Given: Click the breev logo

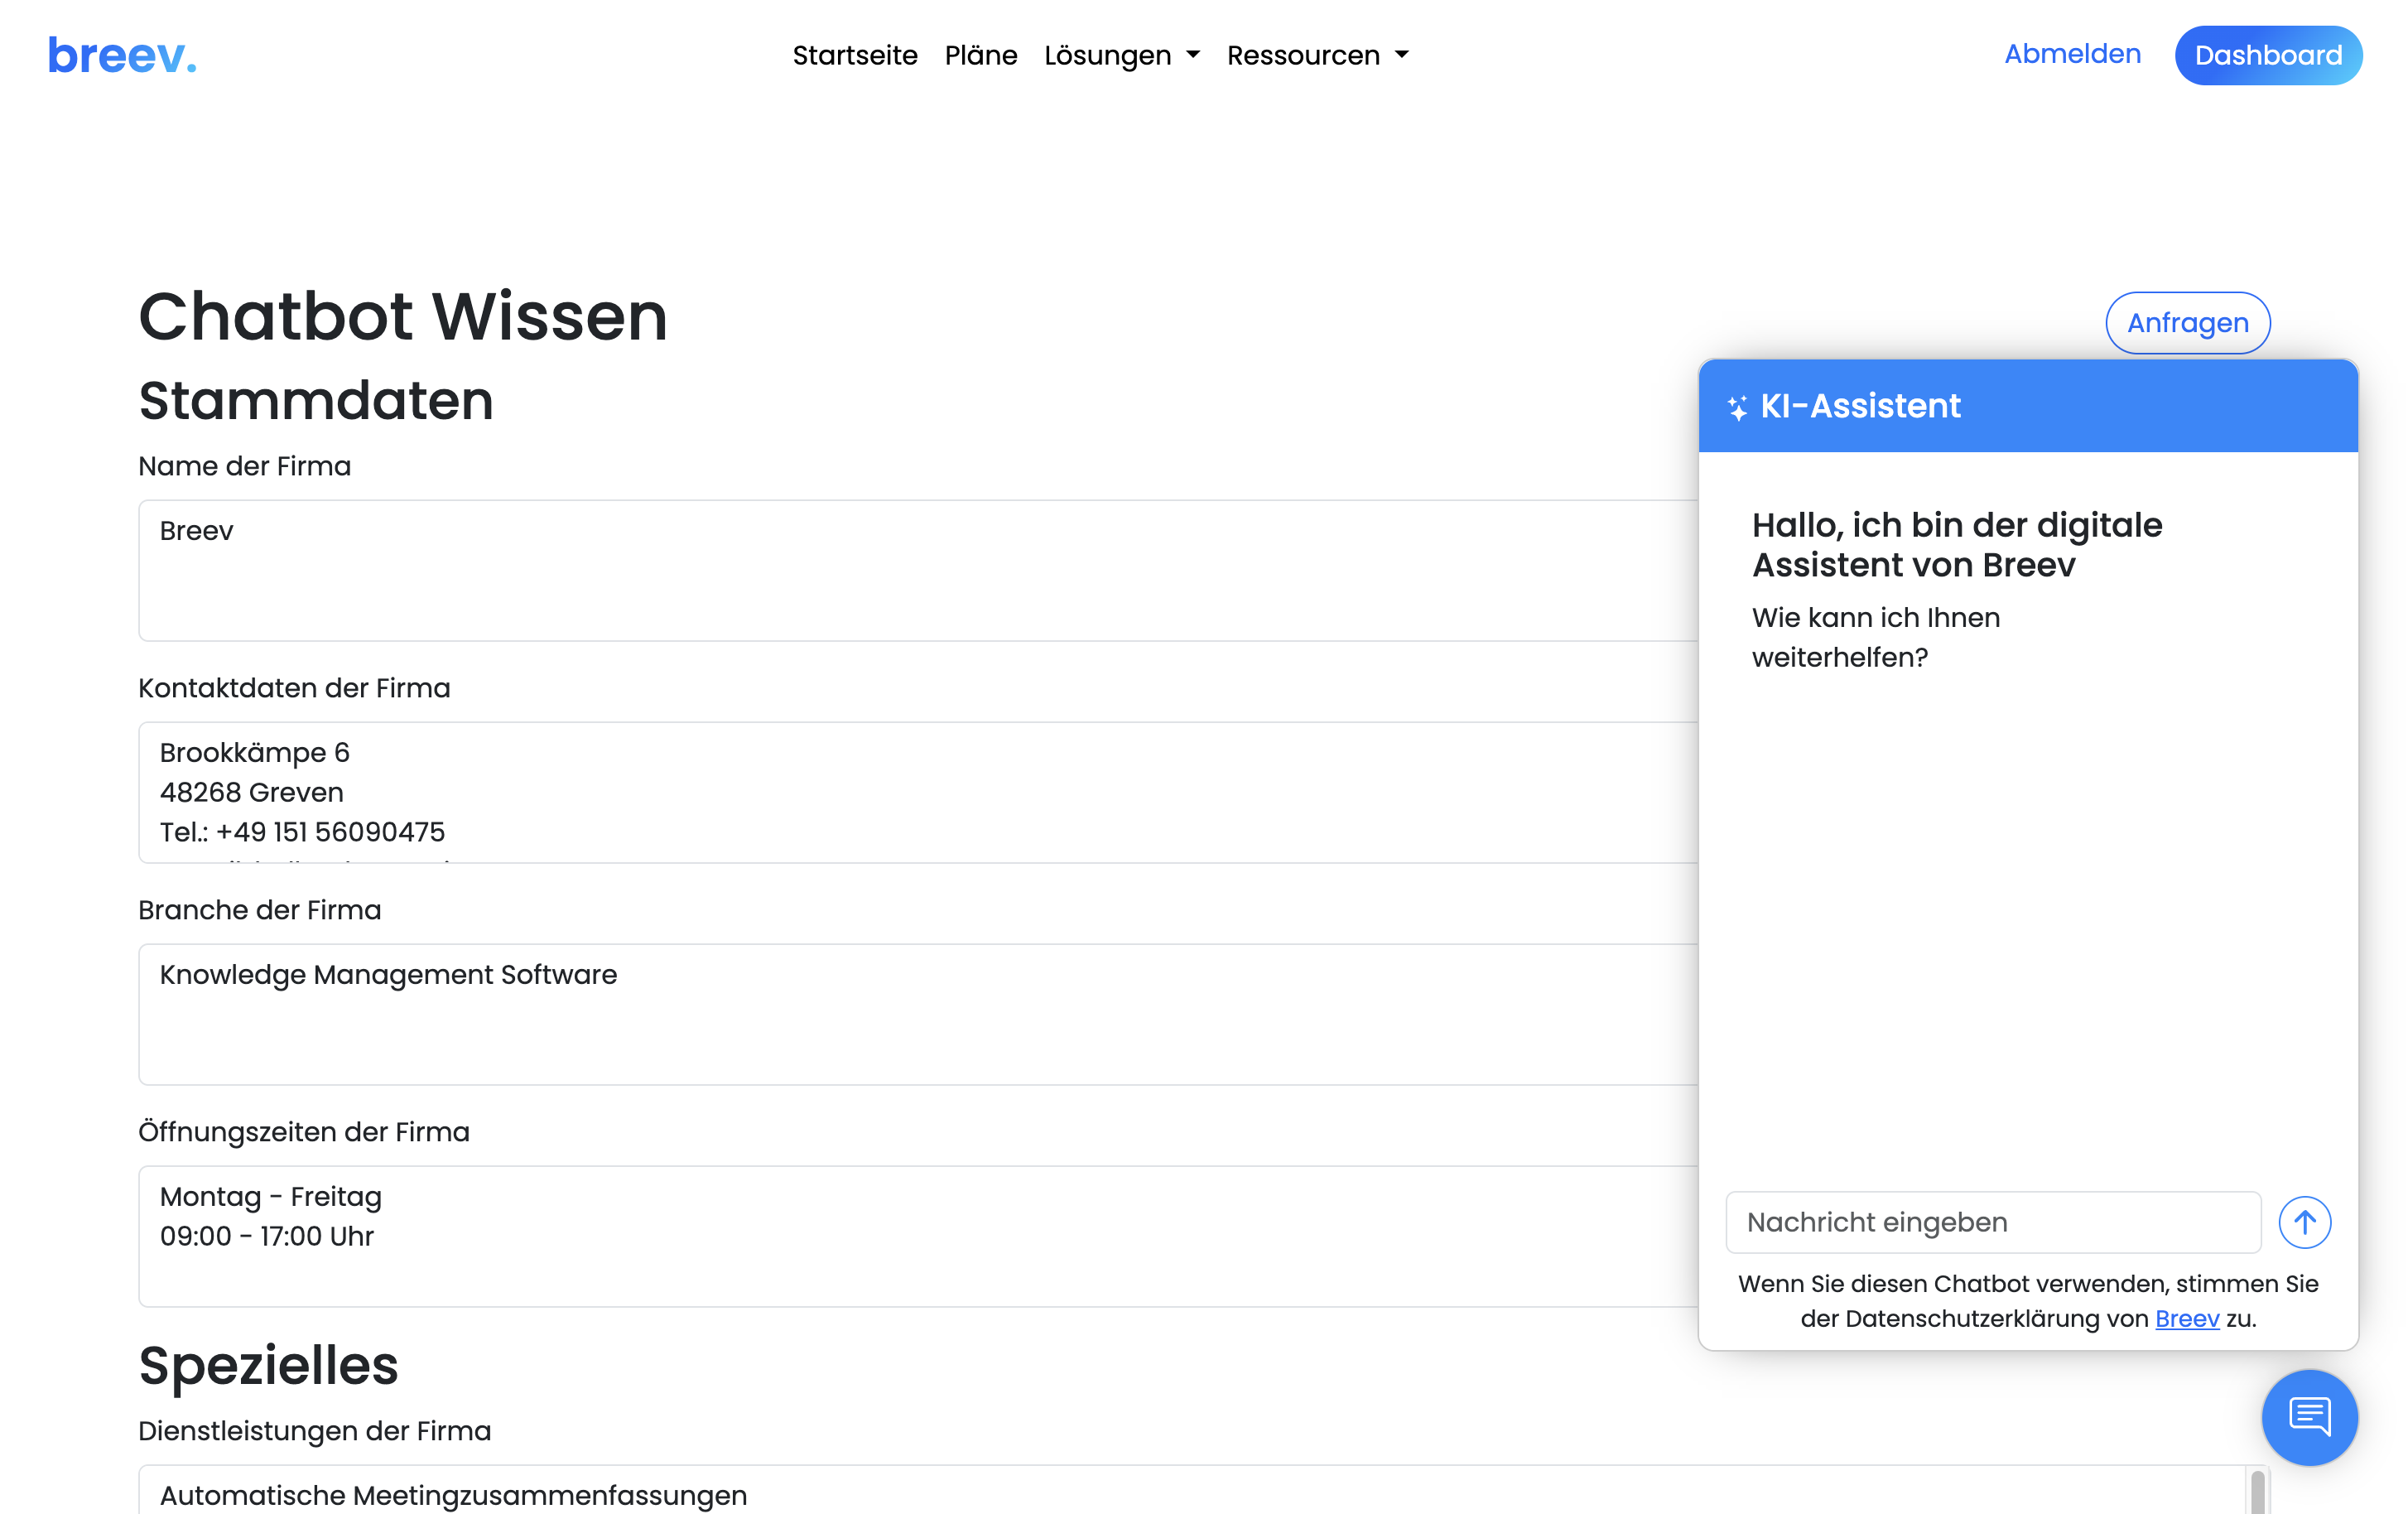Looking at the screenshot, I should point(122,55).
